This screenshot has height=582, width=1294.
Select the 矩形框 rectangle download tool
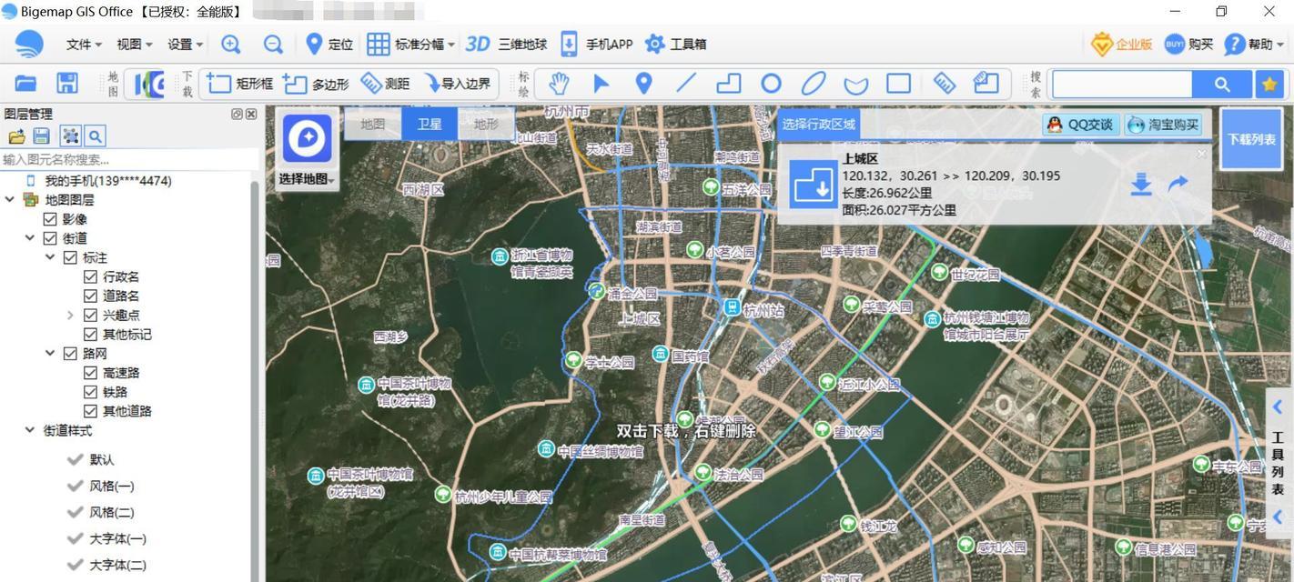240,84
